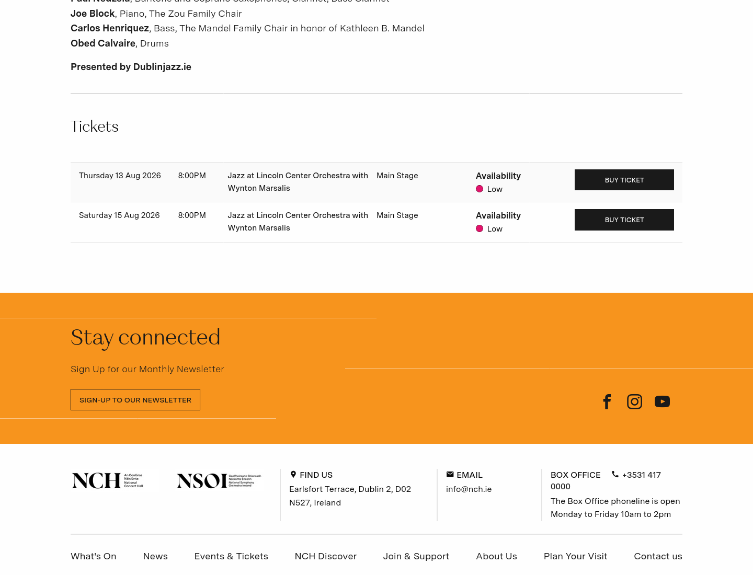Image resolution: width=753 pixels, height=575 pixels.
Task: Click the 'Stay connected' heading
Action: point(145,338)
